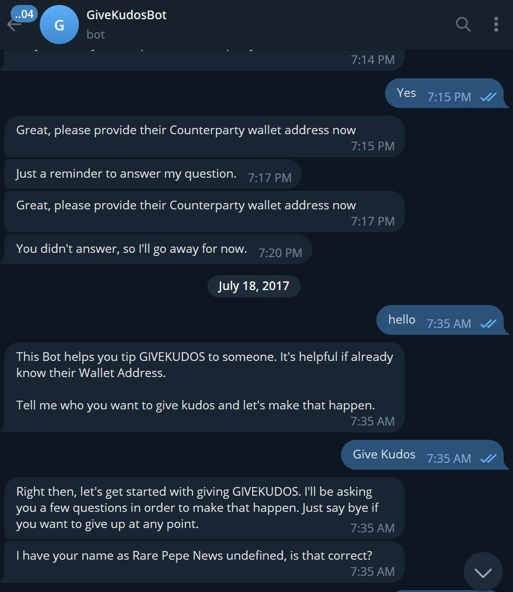The width and height of the screenshot is (513, 592).
Task: Click read checkmarks on Give Kudos message
Action: 488,458
